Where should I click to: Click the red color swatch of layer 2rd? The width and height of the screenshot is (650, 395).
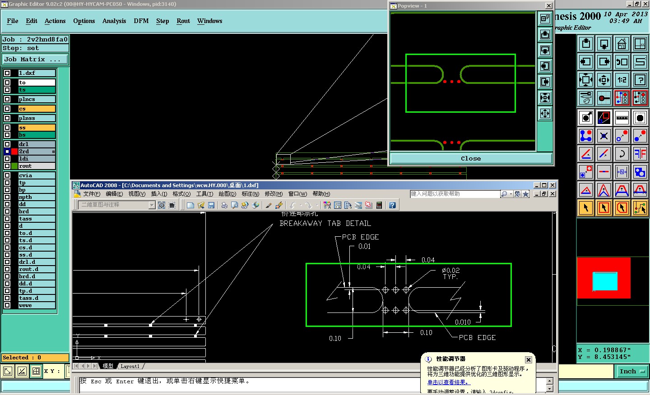[14, 152]
